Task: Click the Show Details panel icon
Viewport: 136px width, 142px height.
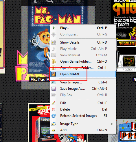Action: [54, 42]
